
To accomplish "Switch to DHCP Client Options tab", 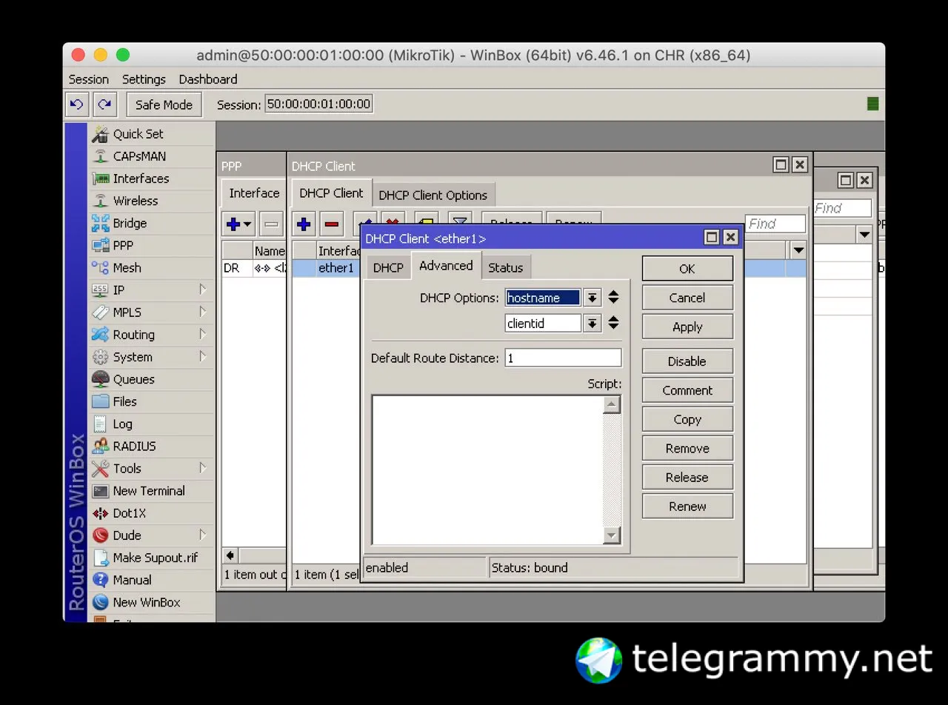I will tap(433, 196).
